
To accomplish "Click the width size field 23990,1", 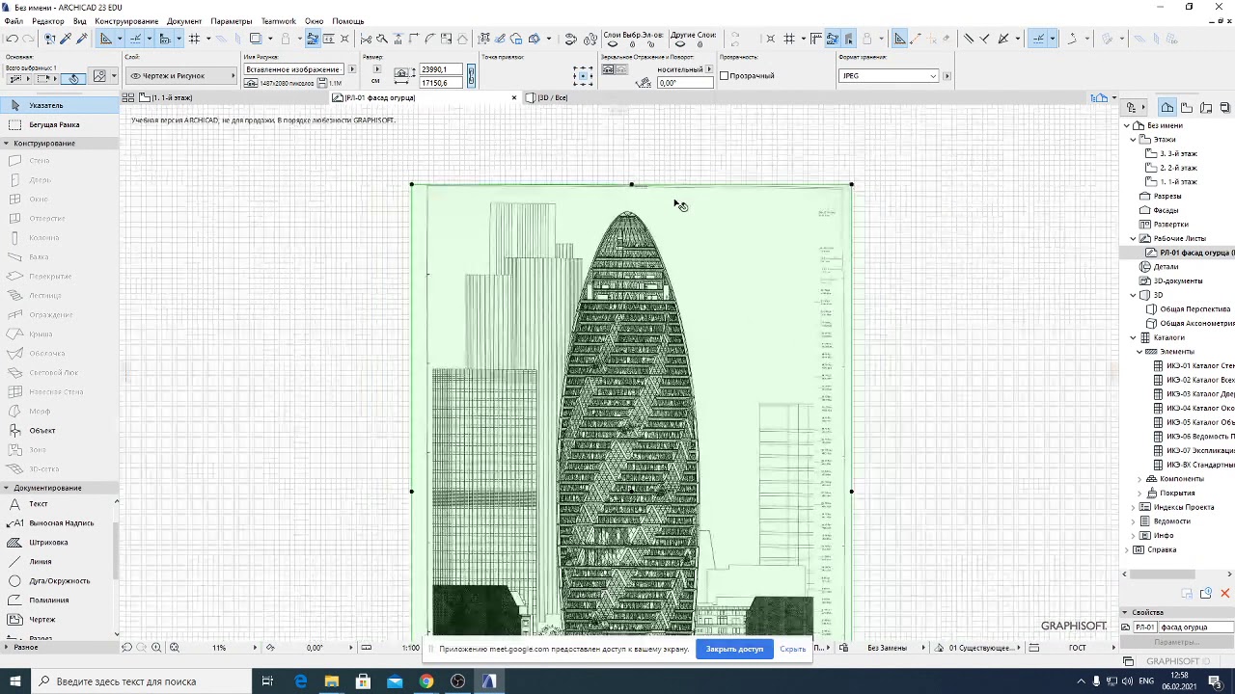I will click(x=441, y=69).
